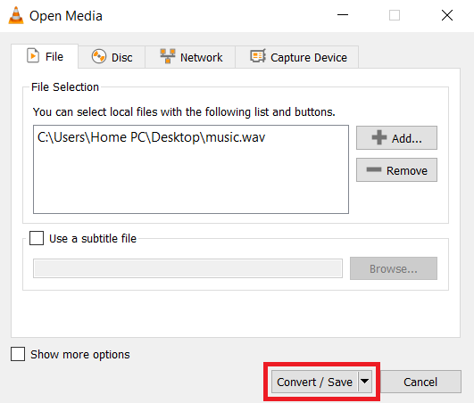Click the Disc tab disc icon
The height and width of the screenshot is (403, 474).
coord(99,56)
